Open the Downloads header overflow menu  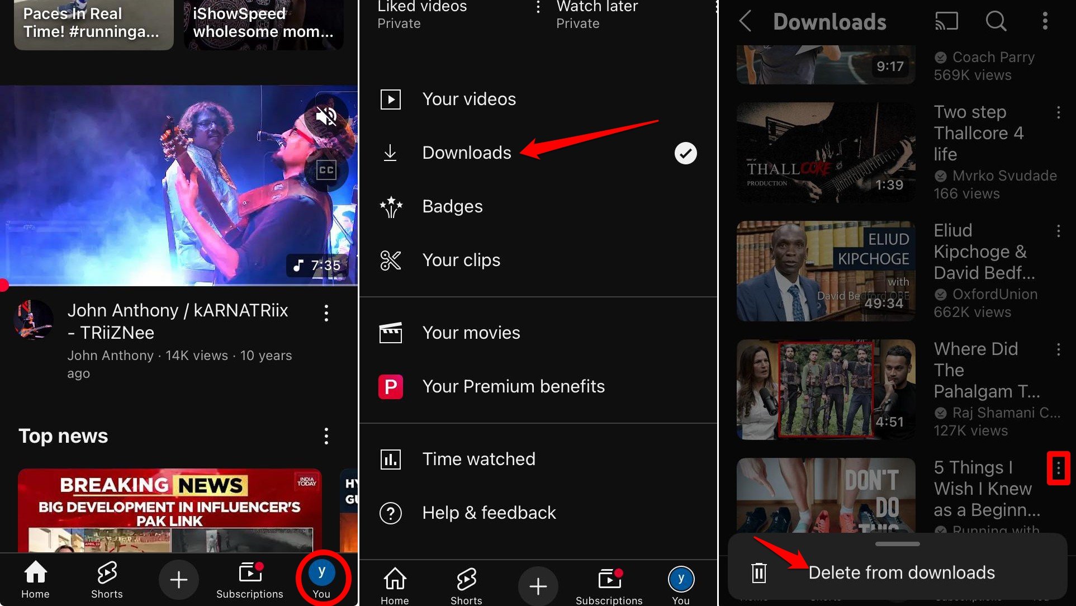[1045, 21]
